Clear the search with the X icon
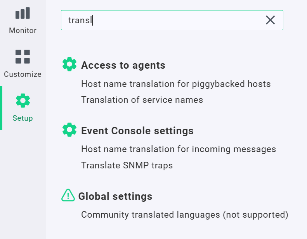This screenshot has height=239, width=307. click(x=270, y=20)
